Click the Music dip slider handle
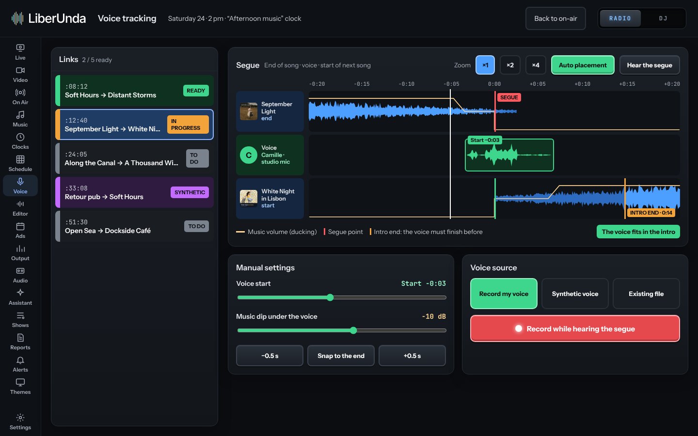Viewport: 698px width, 436px height. 353,330
